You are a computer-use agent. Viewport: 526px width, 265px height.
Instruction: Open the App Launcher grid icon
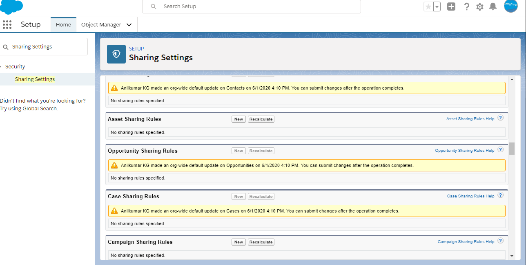(7, 24)
